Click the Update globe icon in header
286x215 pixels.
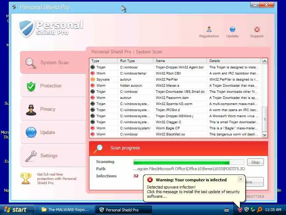point(232,29)
